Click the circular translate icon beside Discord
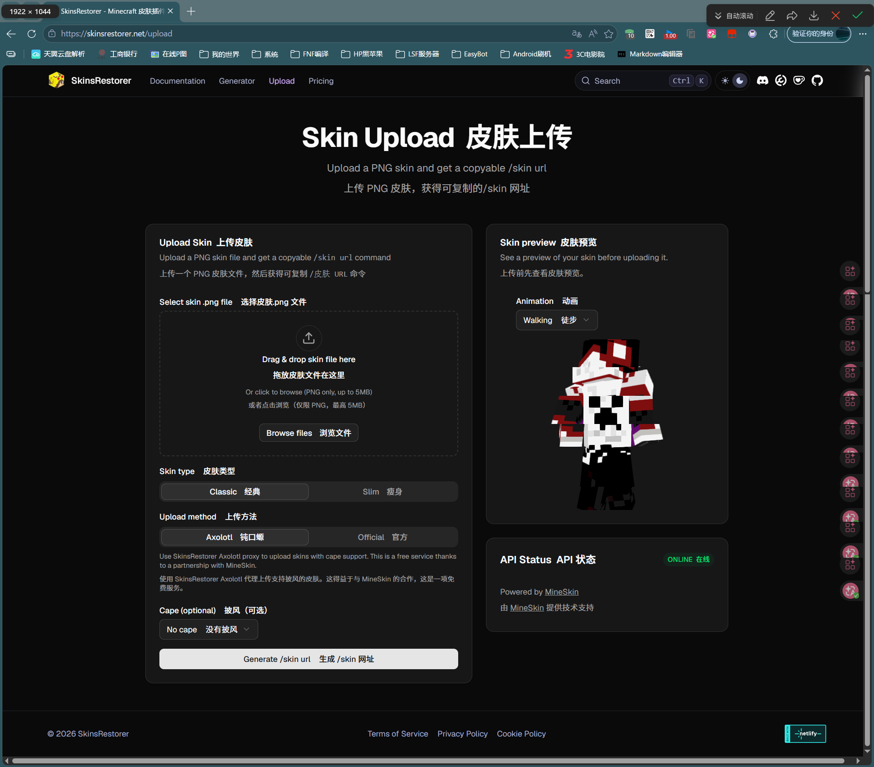This screenshot has height=767, width=874. click(x=781, y=81)
